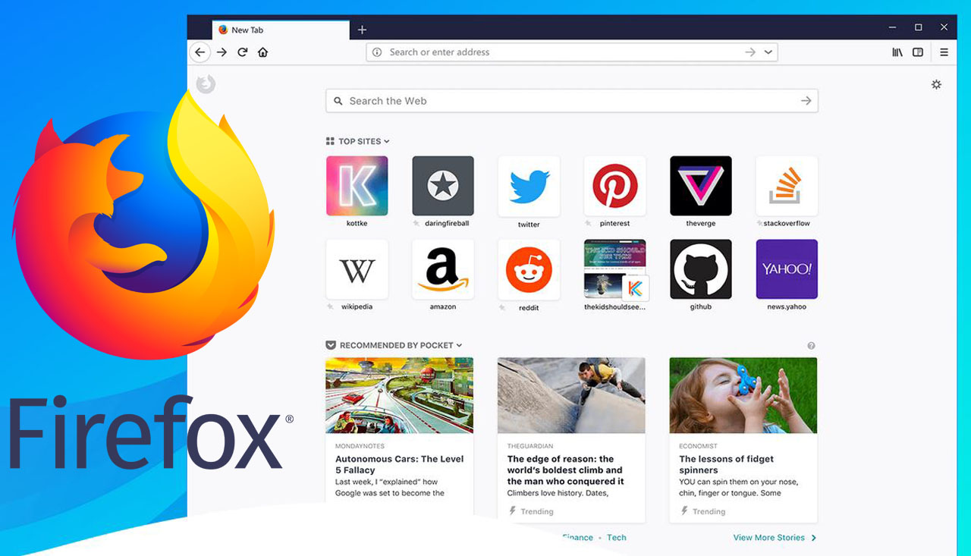Click the Pocket help question mark icon
The width and height of the screenshot is (971, 556).
[x=811, y=346]
